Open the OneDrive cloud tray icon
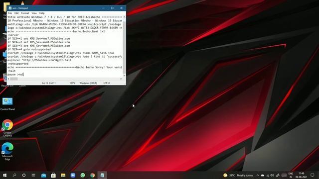 click(x=263, y=175)
